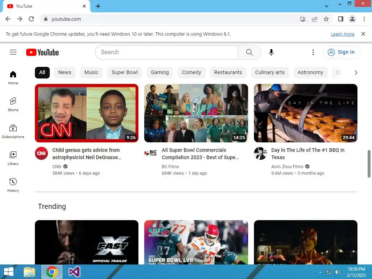The width and height of the screenshot is (372, 279).
Task: Toggle the browser side panel
Action: point(341,19)
